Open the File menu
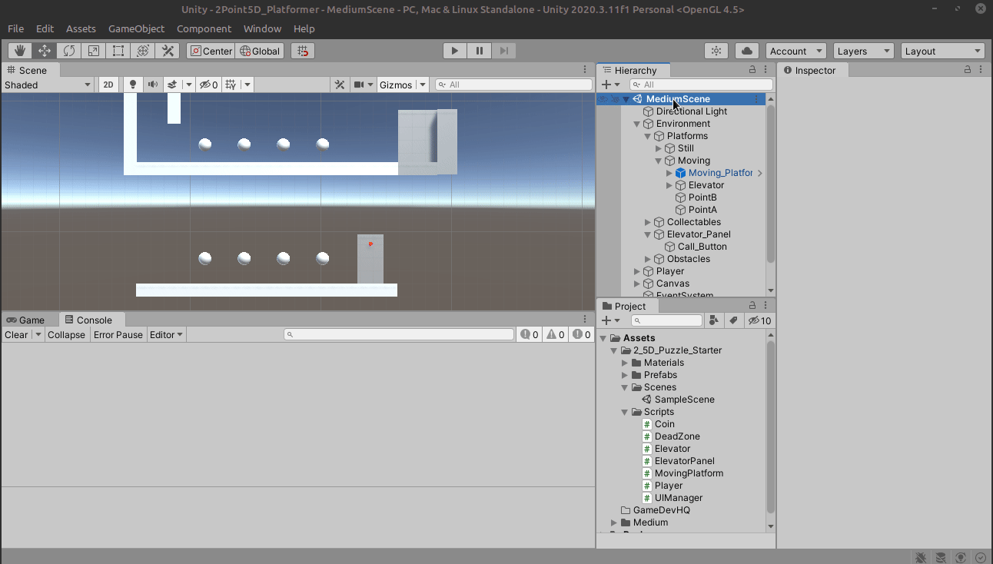 [x=15, y=28]
